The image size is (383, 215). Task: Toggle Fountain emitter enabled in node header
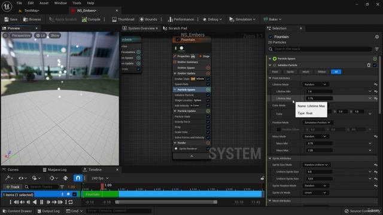[178, 40]
